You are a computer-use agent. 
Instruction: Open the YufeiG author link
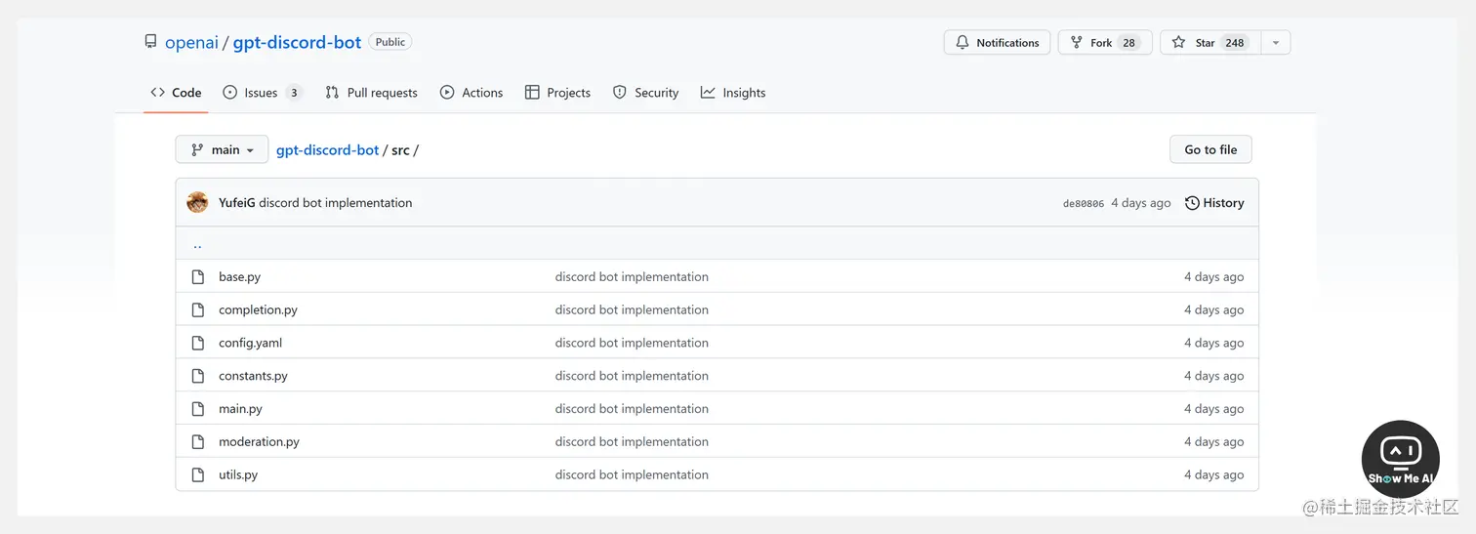pos(237,203)
